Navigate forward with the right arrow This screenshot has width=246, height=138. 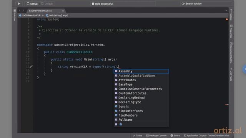pyautogui.click(x=23, y=10)
